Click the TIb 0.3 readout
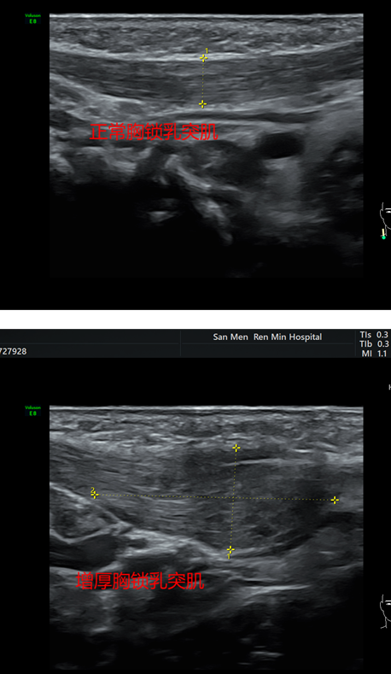391x674 pixels. (x=374, y=344)
